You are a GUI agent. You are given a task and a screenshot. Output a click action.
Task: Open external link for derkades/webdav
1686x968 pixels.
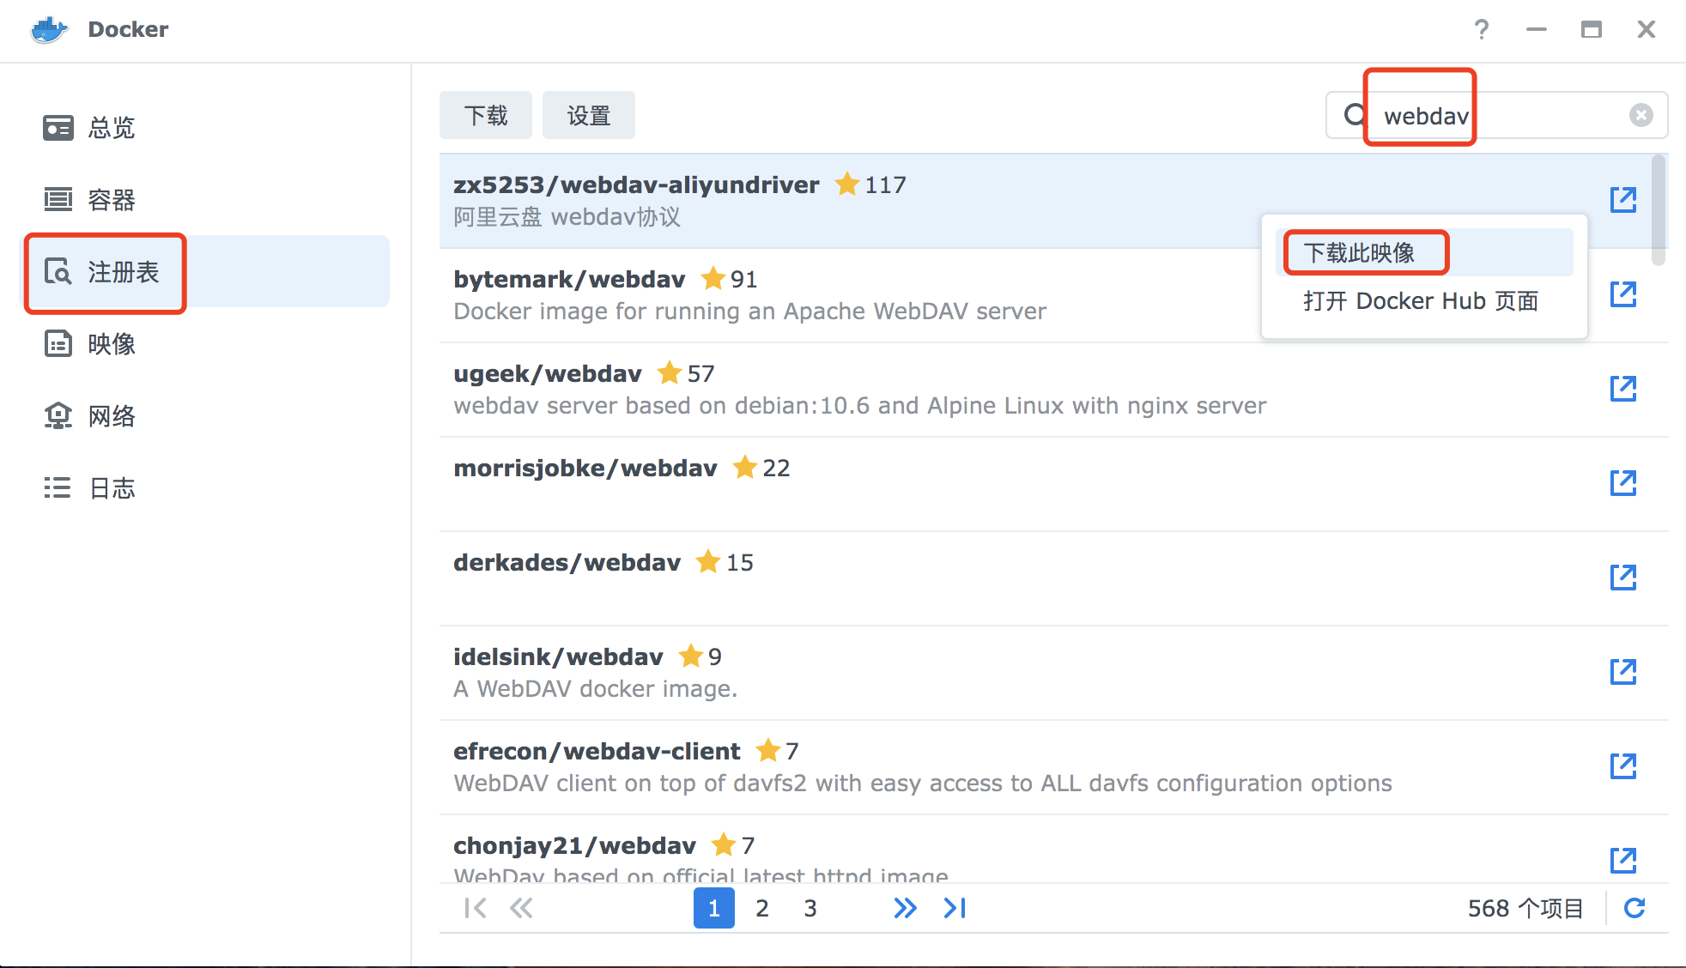(x=1623, y=578)
